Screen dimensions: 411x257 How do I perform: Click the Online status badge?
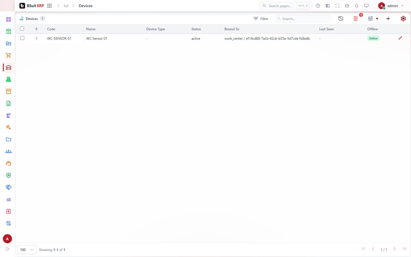[373, 38]
